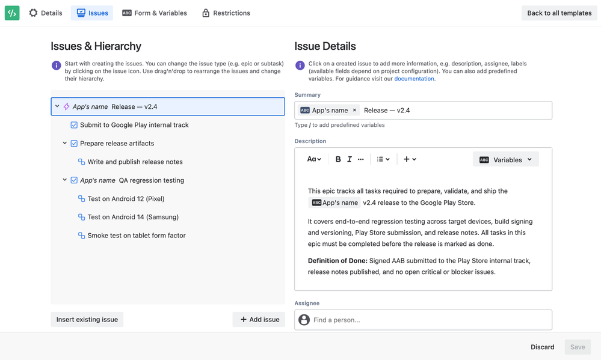This screenshot has width=601, height=360.
Task: Click subtask icon for Write and publish release notes
Action: click(x=82, y=162)
